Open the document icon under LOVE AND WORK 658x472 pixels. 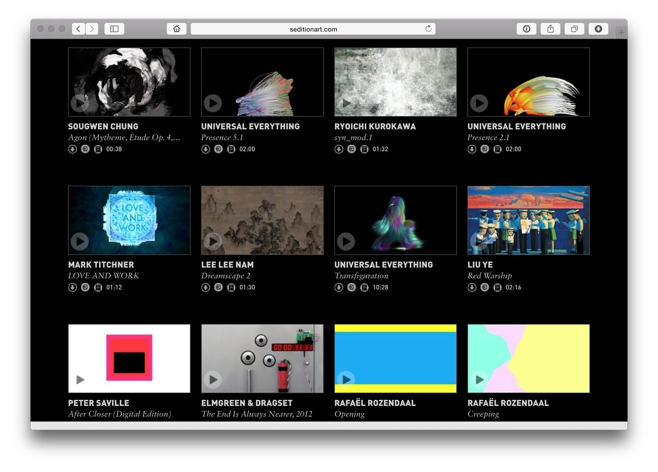[x=98, y=287]
